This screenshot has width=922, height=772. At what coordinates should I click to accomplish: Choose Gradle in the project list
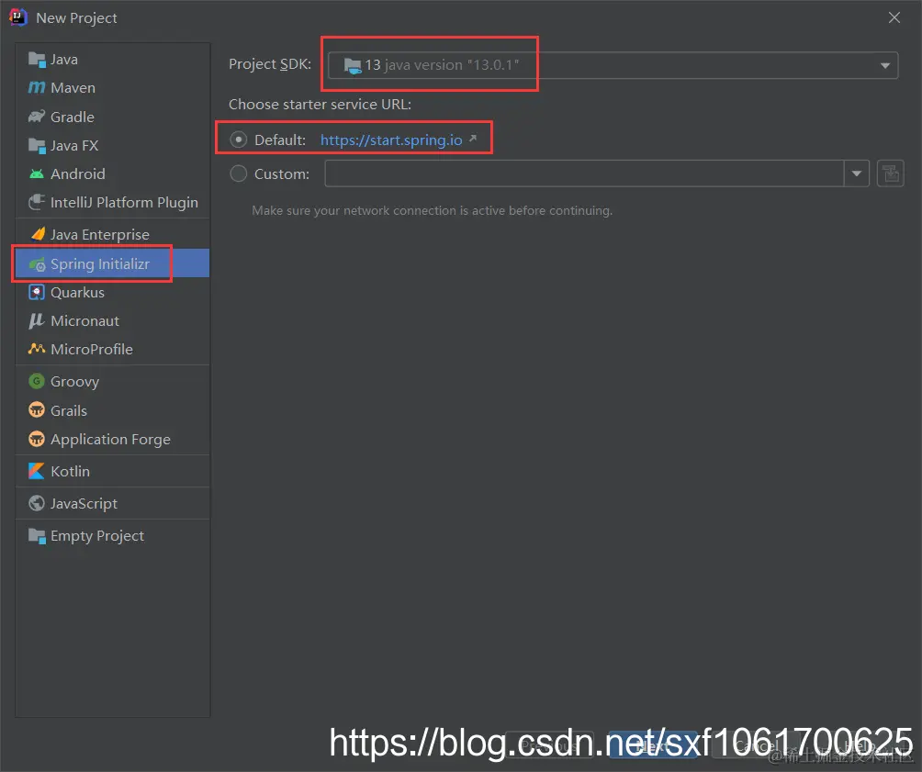click(73, 117)
